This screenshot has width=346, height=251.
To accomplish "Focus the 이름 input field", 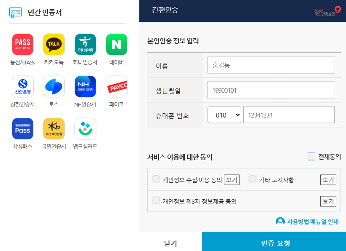I will click(271, 65).
